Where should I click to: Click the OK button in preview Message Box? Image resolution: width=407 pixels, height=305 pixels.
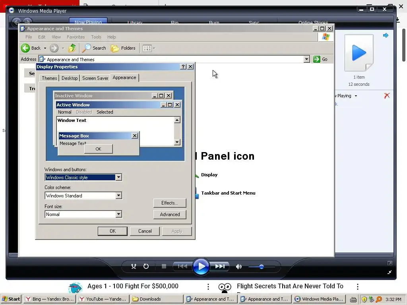[x=99, y=149]
